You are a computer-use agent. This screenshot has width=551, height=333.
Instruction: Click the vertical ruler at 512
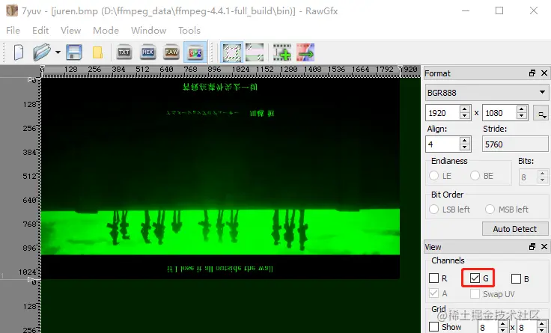29,176
